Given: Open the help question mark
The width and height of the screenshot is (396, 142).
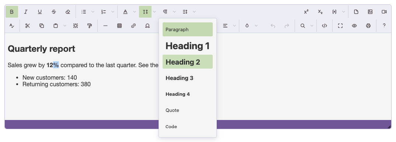Looking at the screenshot, I should (384, 26).
